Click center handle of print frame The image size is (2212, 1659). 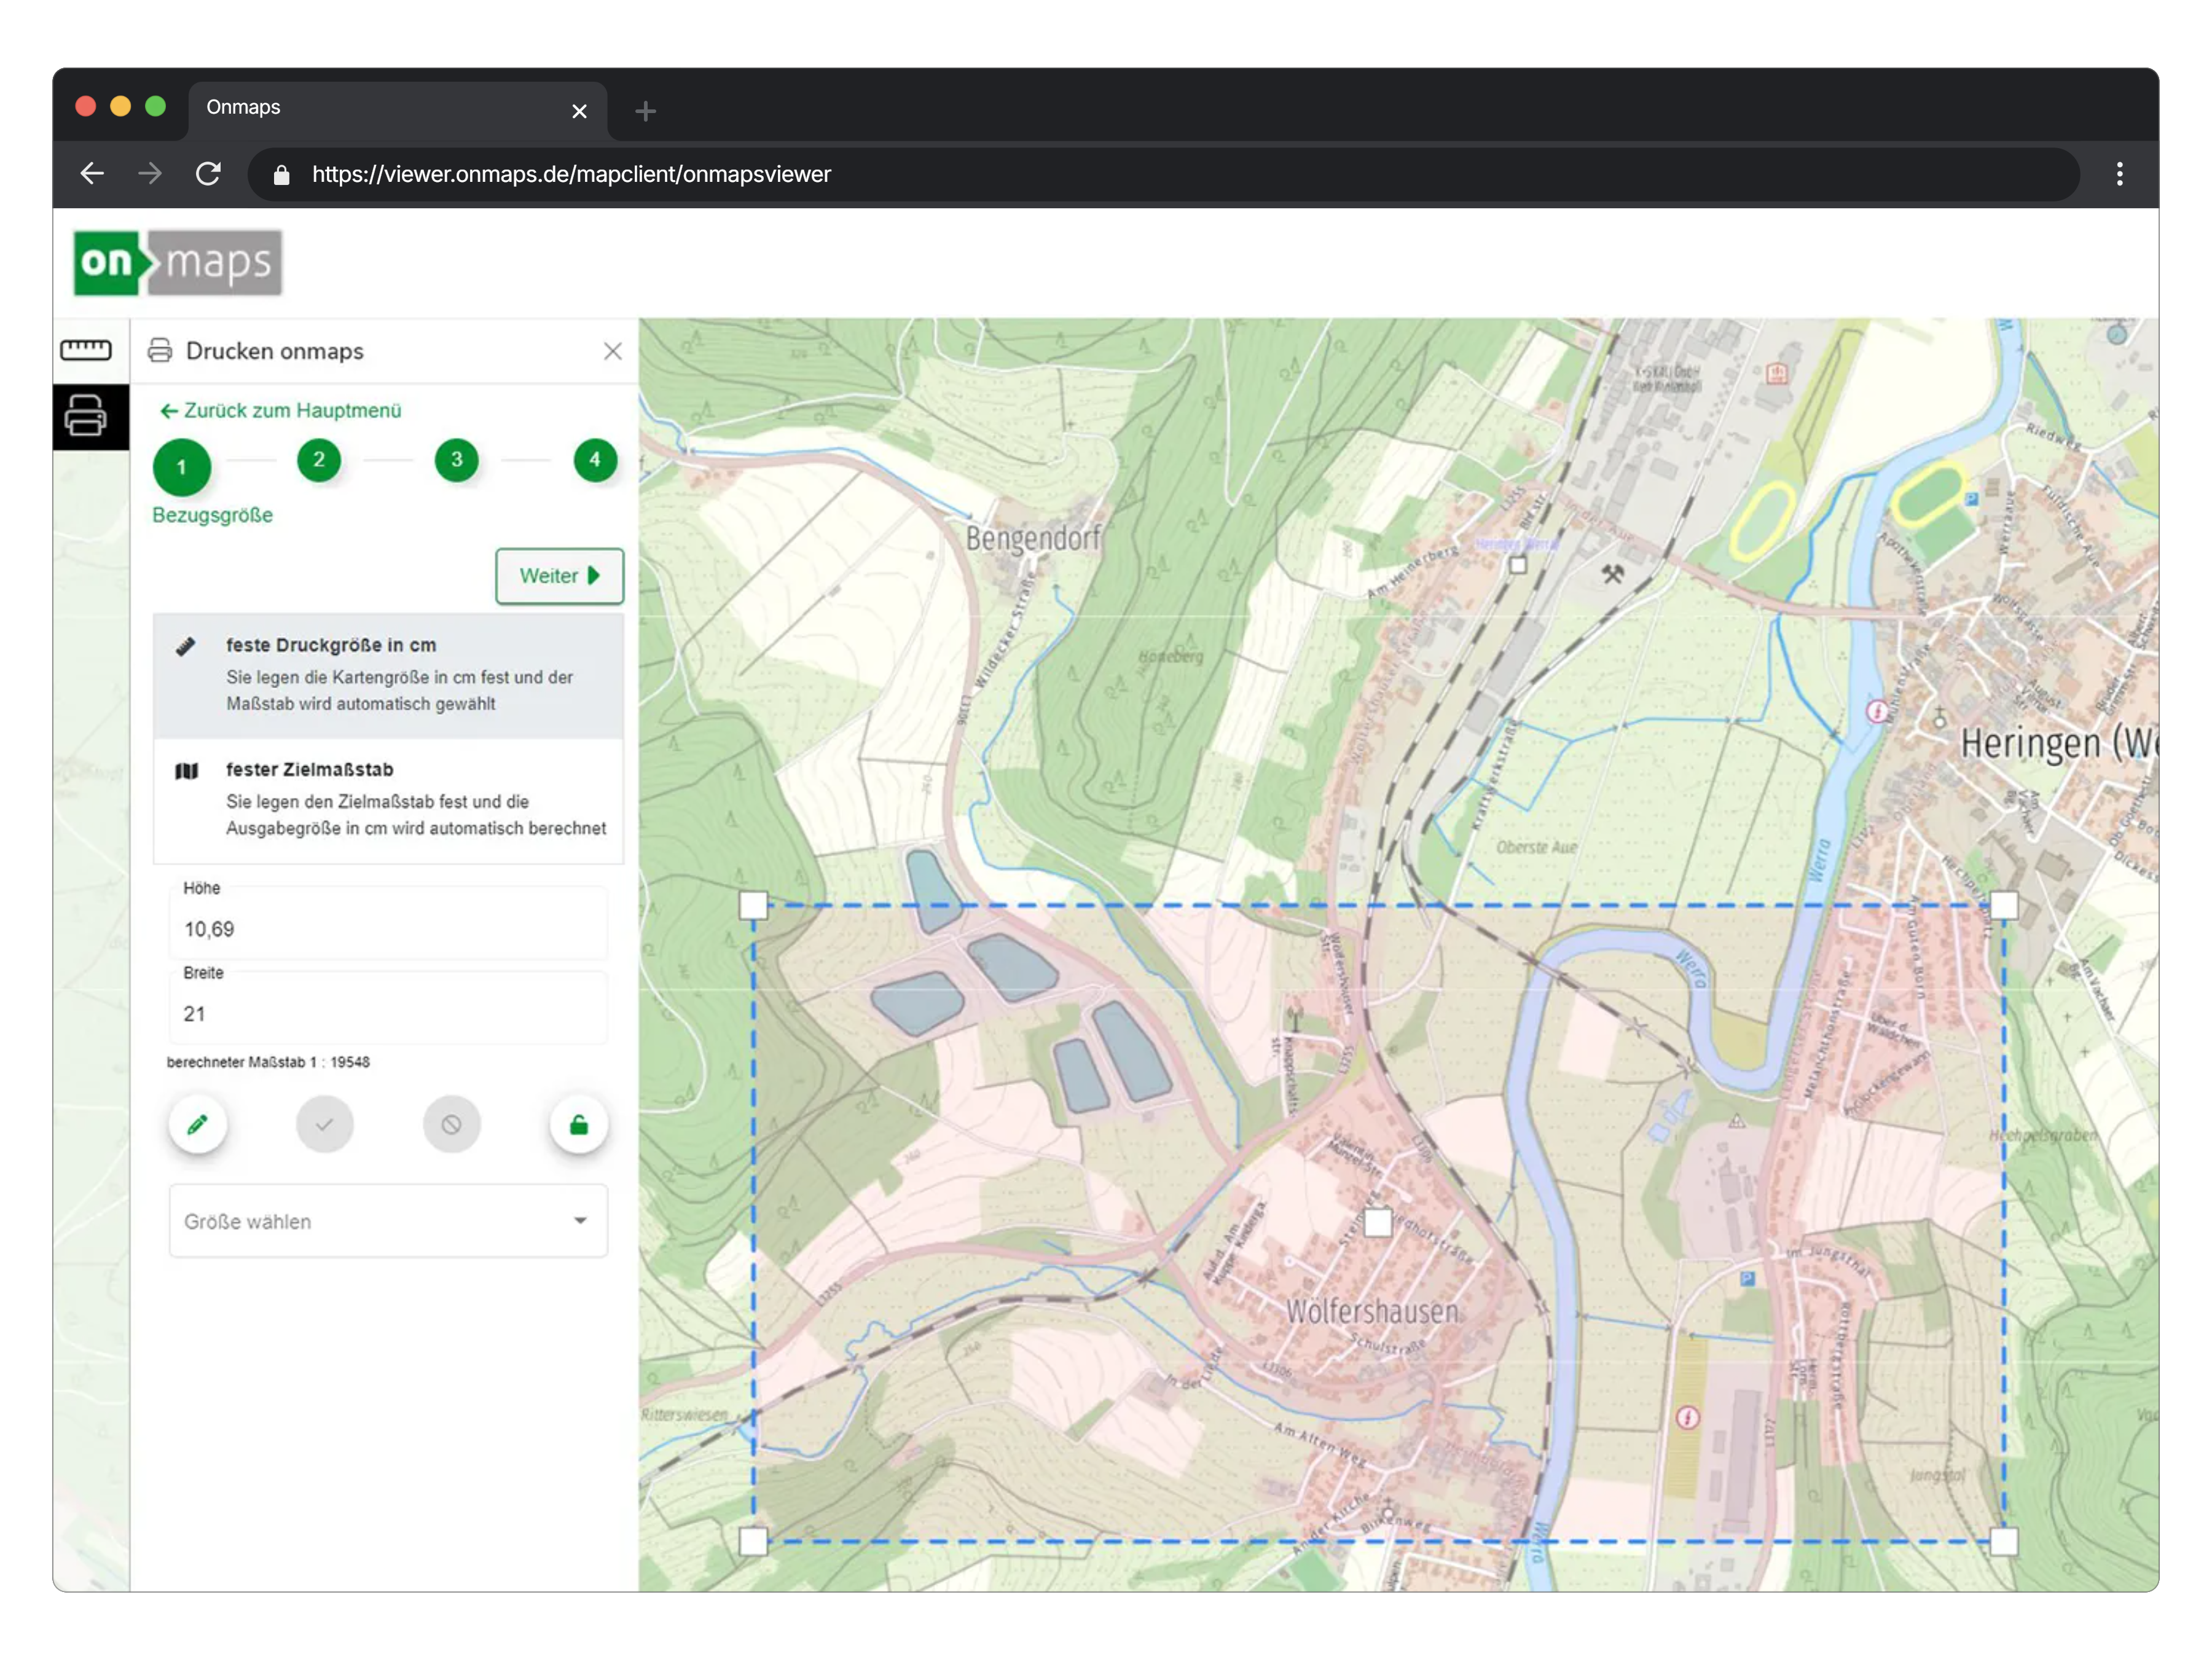point(1378,1222)
